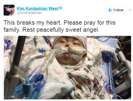Image resolution: width=133 pixels, height=101 pixels.
Task: Open the Kim Kardashian West name link
Action: 37,8
